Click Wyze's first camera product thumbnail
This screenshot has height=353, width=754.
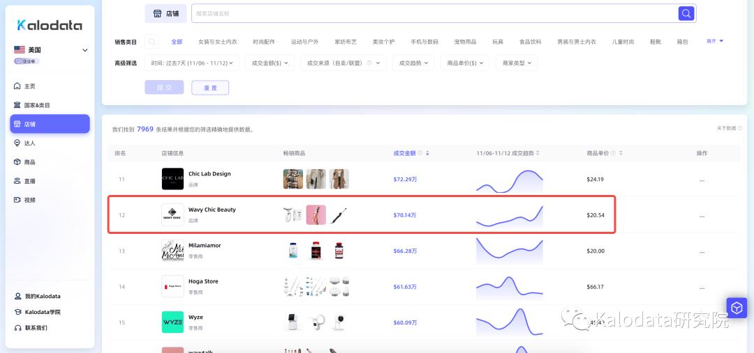pos(293,322)
